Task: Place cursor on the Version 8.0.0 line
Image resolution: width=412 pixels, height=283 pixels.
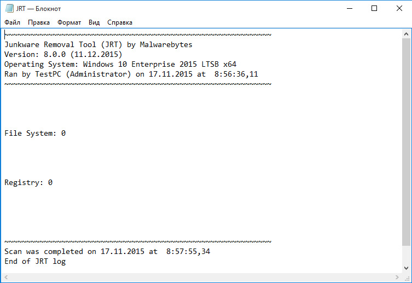Action: (63, 55)
